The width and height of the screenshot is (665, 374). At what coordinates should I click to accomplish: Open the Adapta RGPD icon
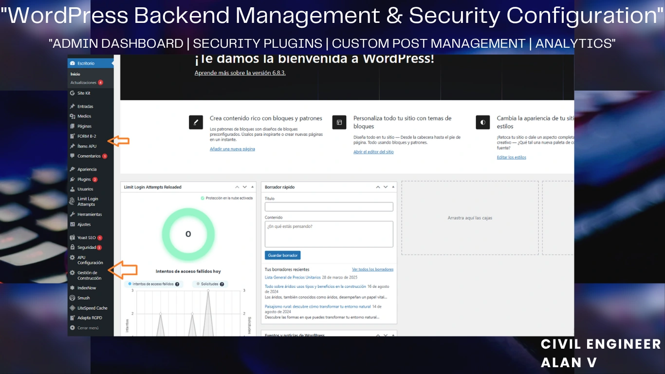tap(73, 318)
